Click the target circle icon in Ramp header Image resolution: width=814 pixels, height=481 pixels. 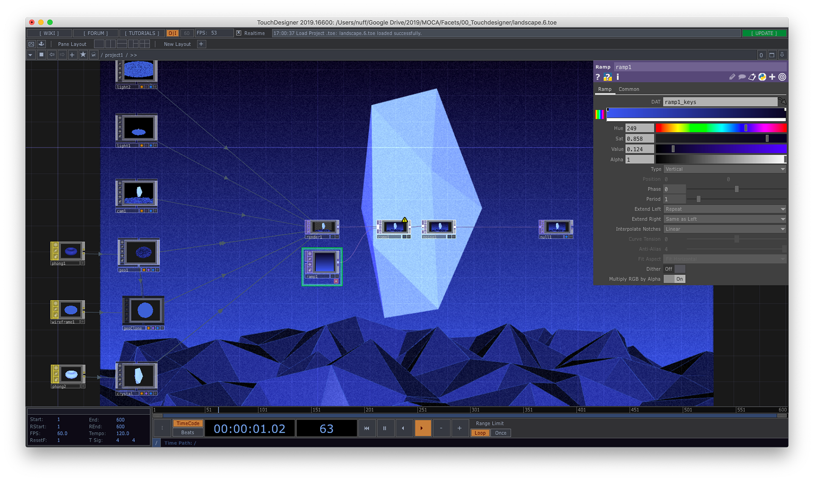coord(782,77)
